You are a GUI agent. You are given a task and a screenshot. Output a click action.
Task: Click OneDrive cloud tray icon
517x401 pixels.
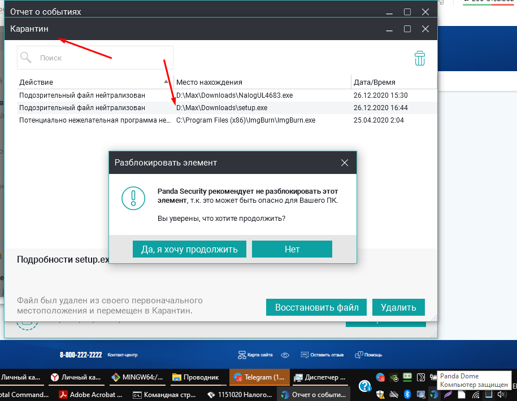394,394
